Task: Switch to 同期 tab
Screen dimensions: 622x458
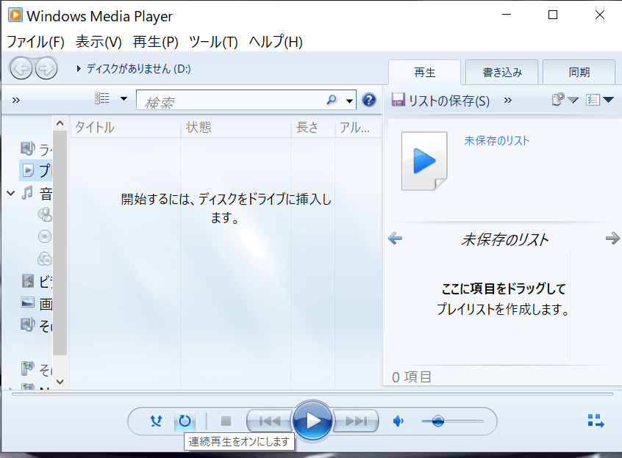Action: (579, 73)
